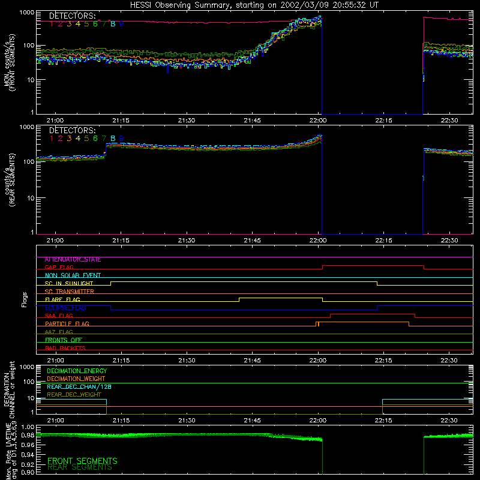This screenshot has height=480, width=480.
Task: Click the 21:45 tick under flags plot
Action: click(252, 361)
